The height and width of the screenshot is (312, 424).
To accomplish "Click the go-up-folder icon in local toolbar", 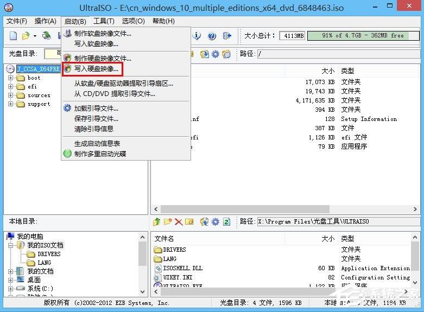I will pos(157,221).
